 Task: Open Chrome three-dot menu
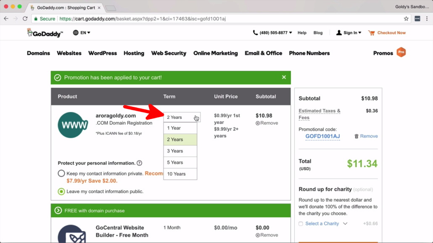click(x=427, y=19)
